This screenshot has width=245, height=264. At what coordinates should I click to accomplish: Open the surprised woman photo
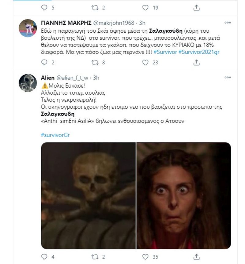pyautogui.click(x=184, y=196)
